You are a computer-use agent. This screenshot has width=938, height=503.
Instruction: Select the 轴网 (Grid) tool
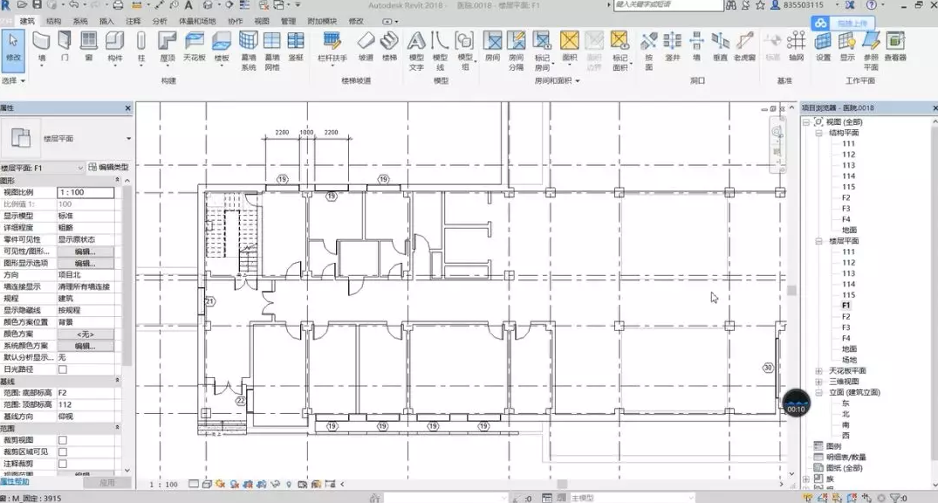point(797,47)
